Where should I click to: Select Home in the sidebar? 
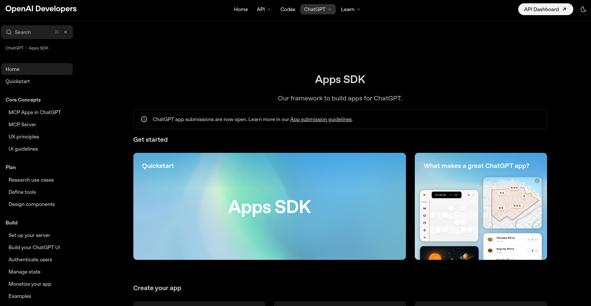pos(37,69)
